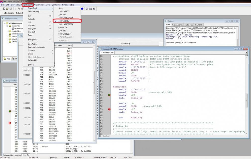Expand the Select Tool submenu arrow
Screen dimensions: 251x159
(x=52, y=8)
